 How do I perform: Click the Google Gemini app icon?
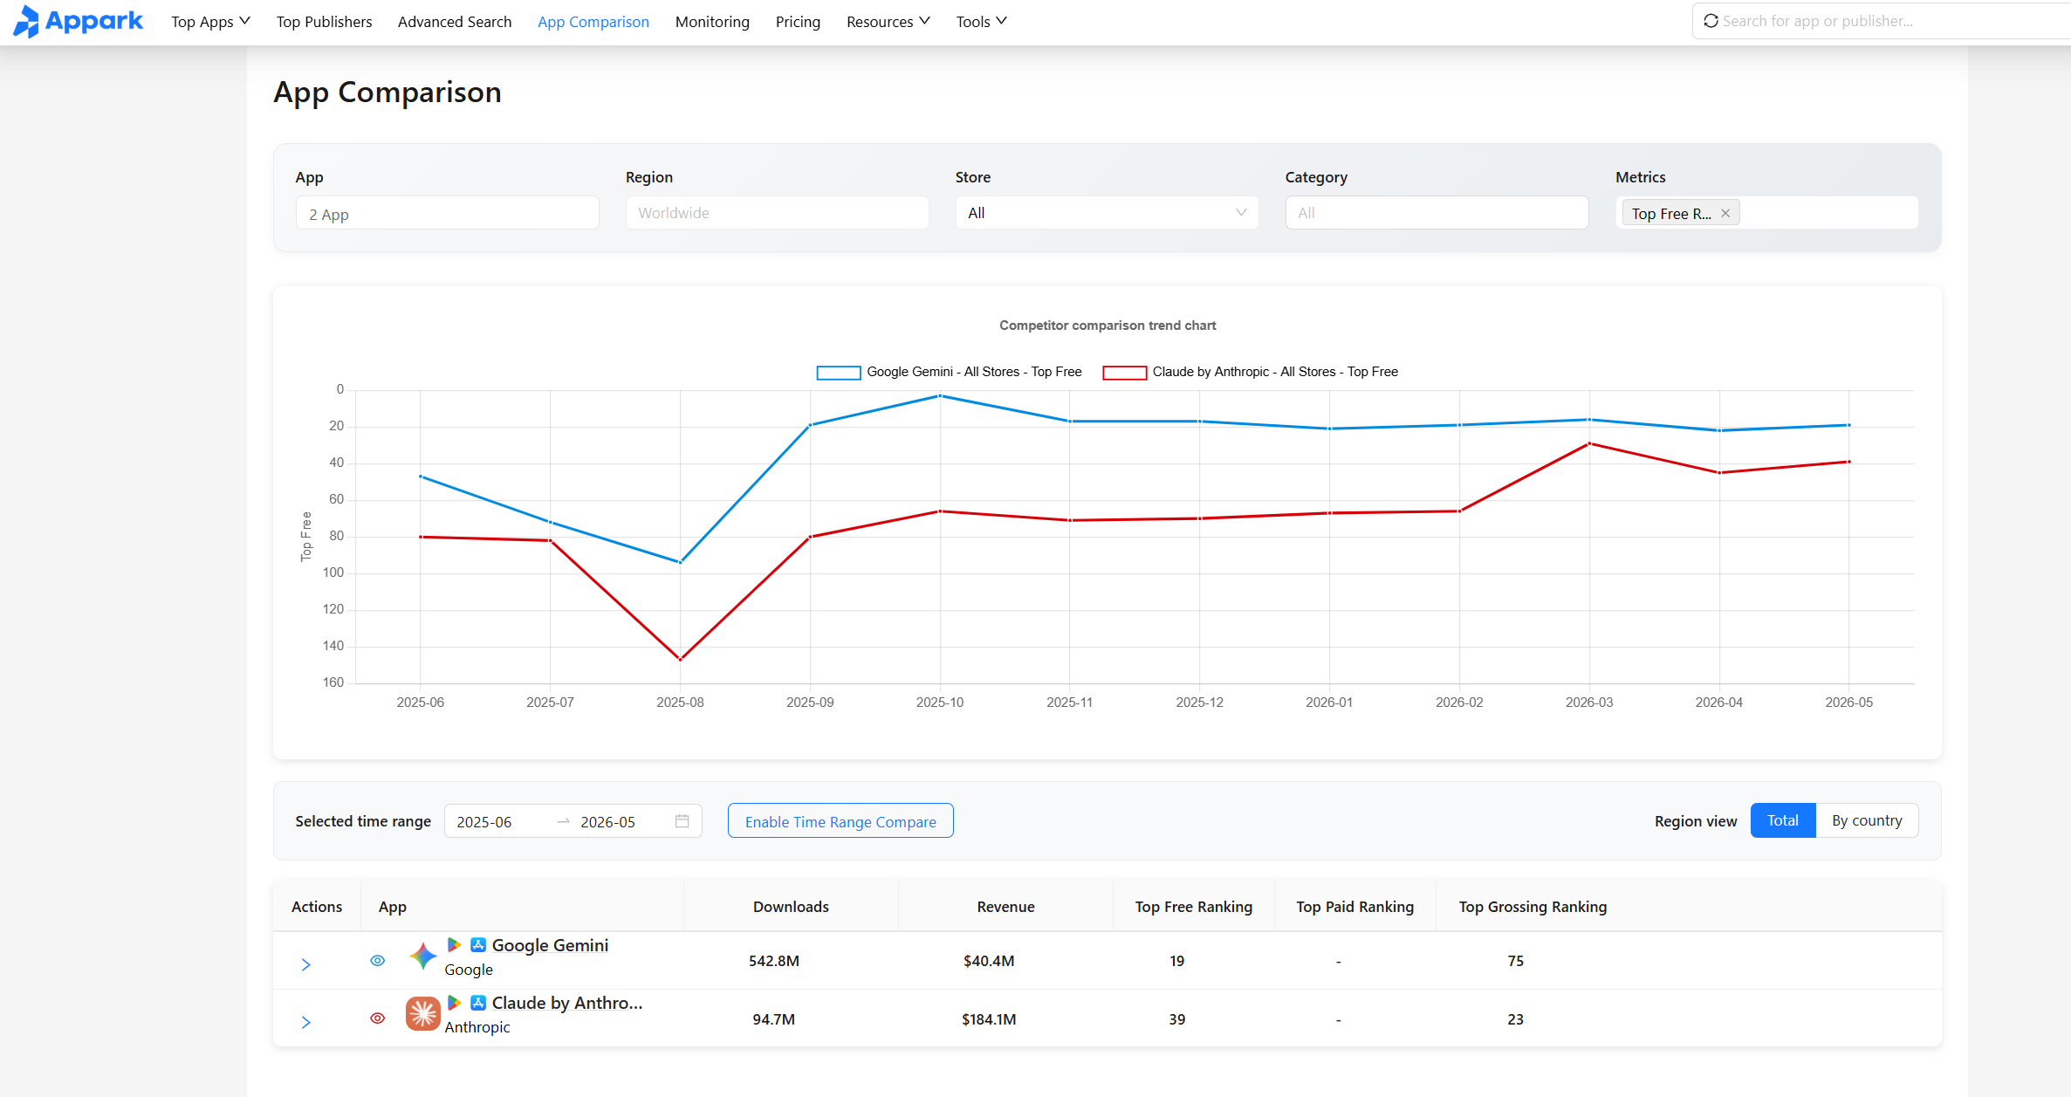(x=423, y=956)
